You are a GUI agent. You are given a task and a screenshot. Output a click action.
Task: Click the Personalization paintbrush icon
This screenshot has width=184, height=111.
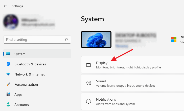click(8, 84)
